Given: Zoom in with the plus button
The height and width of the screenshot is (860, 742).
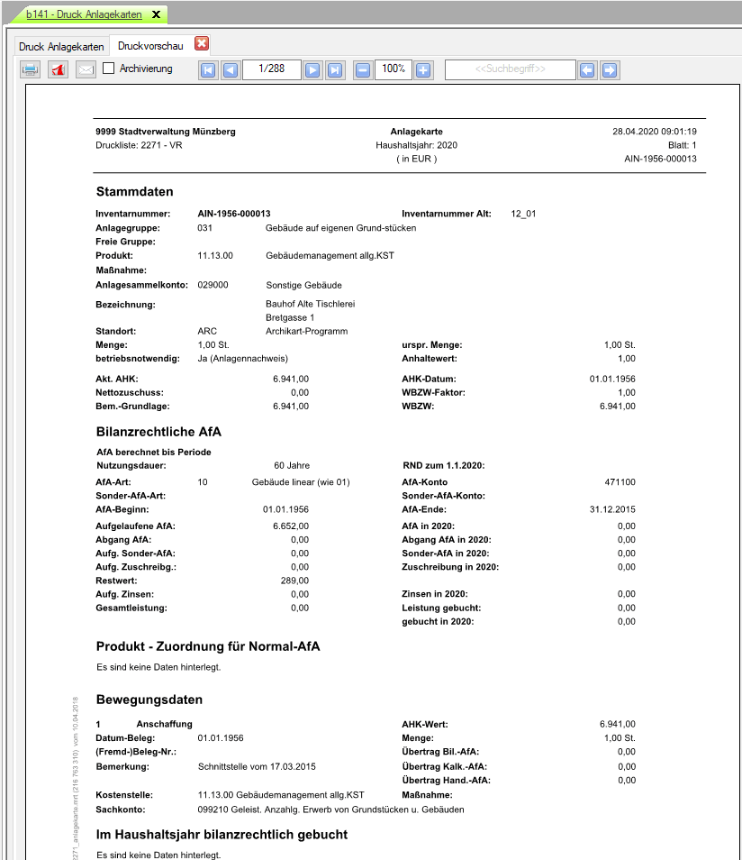Looking at the screenshot, I should point(423,69).
